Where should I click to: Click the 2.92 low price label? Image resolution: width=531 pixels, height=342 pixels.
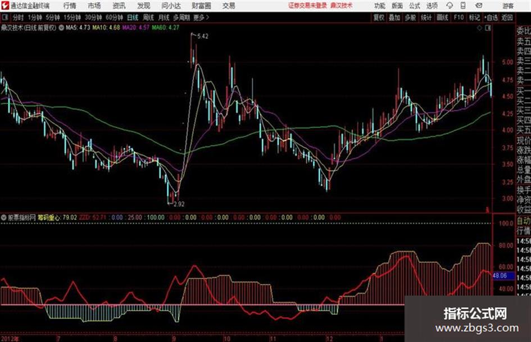[x=179, y=204]
